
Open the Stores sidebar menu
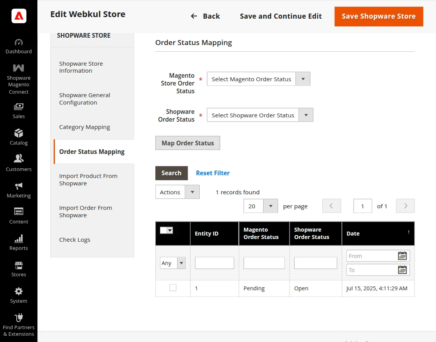[x=18, y=268]
